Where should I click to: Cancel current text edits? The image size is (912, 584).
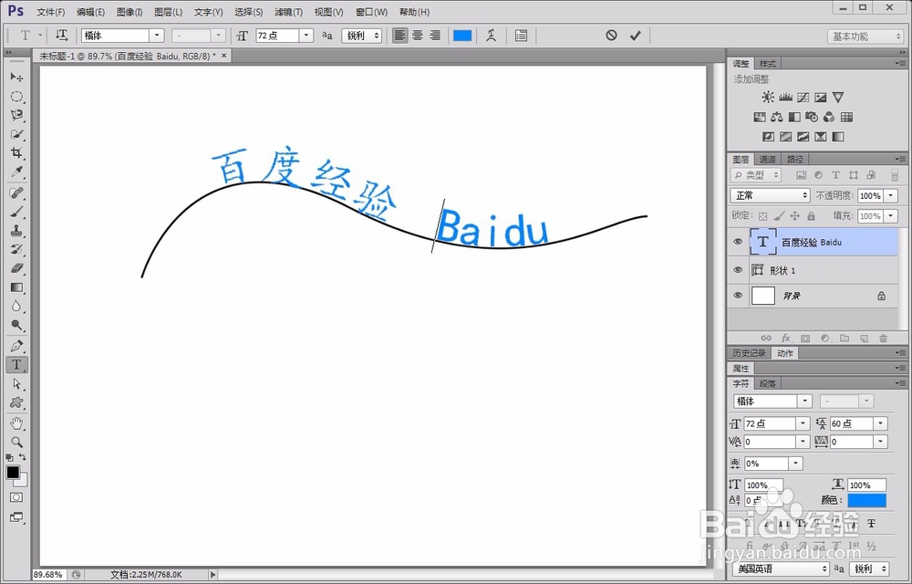[x=611, y=36]
